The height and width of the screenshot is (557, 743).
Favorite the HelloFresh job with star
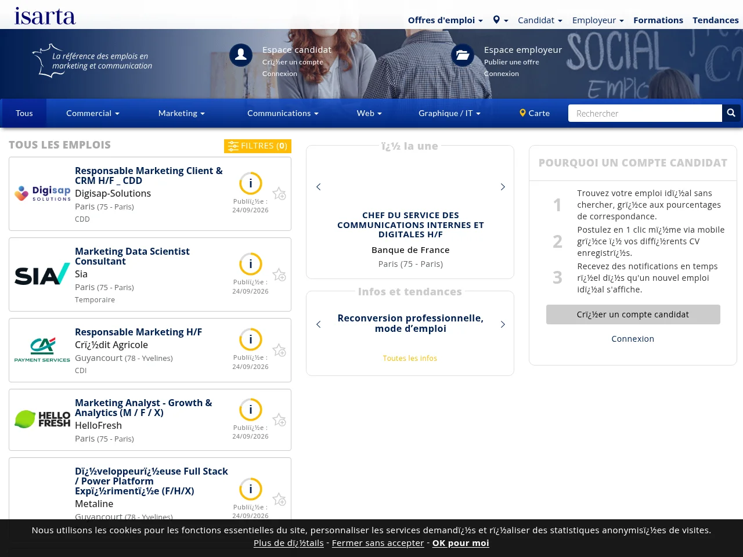[x=279, y=419]
